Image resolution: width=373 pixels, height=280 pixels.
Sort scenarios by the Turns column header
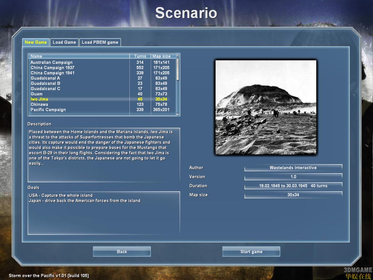click(140, 56)
